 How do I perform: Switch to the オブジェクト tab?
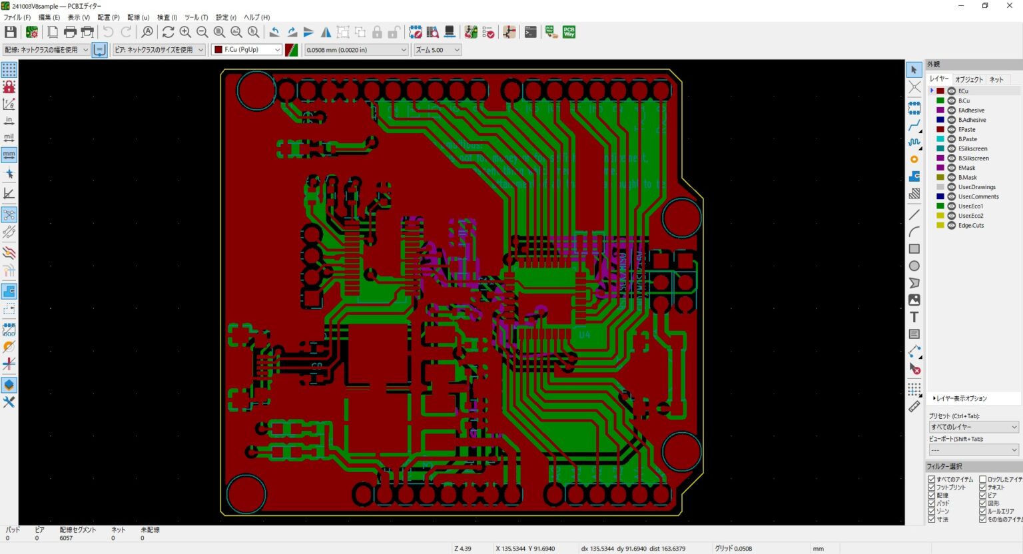pos(969,79)
